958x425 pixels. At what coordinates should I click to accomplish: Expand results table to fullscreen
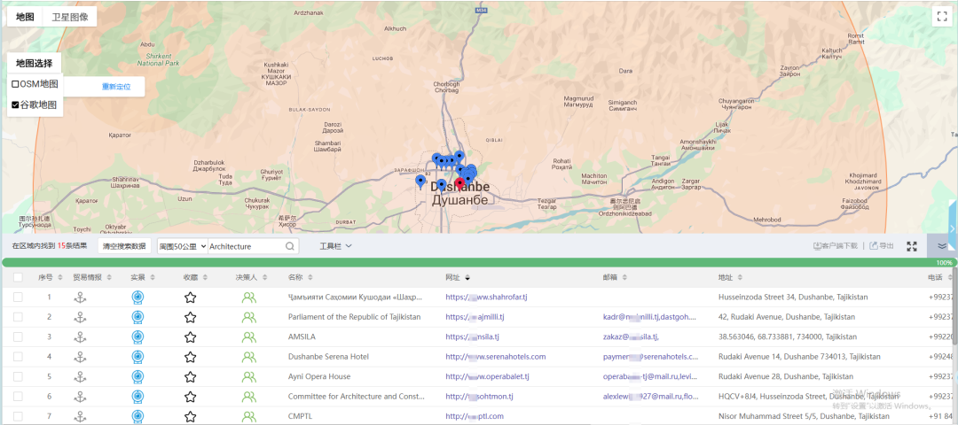[x=912, y=246]
